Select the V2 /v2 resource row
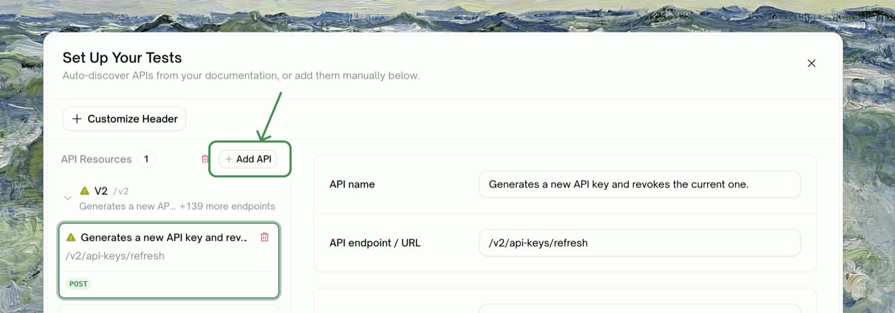This screenshot has height=313, width=895. (x=171, y=198)
